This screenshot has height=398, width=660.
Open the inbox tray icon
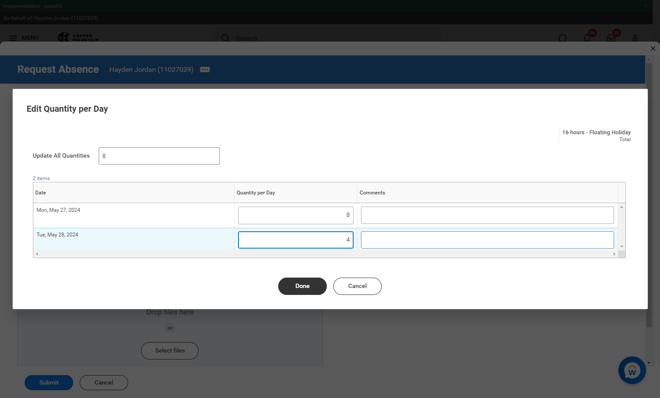[611, 38]
